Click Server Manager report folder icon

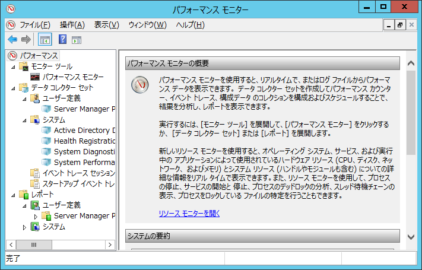(46, 215)
